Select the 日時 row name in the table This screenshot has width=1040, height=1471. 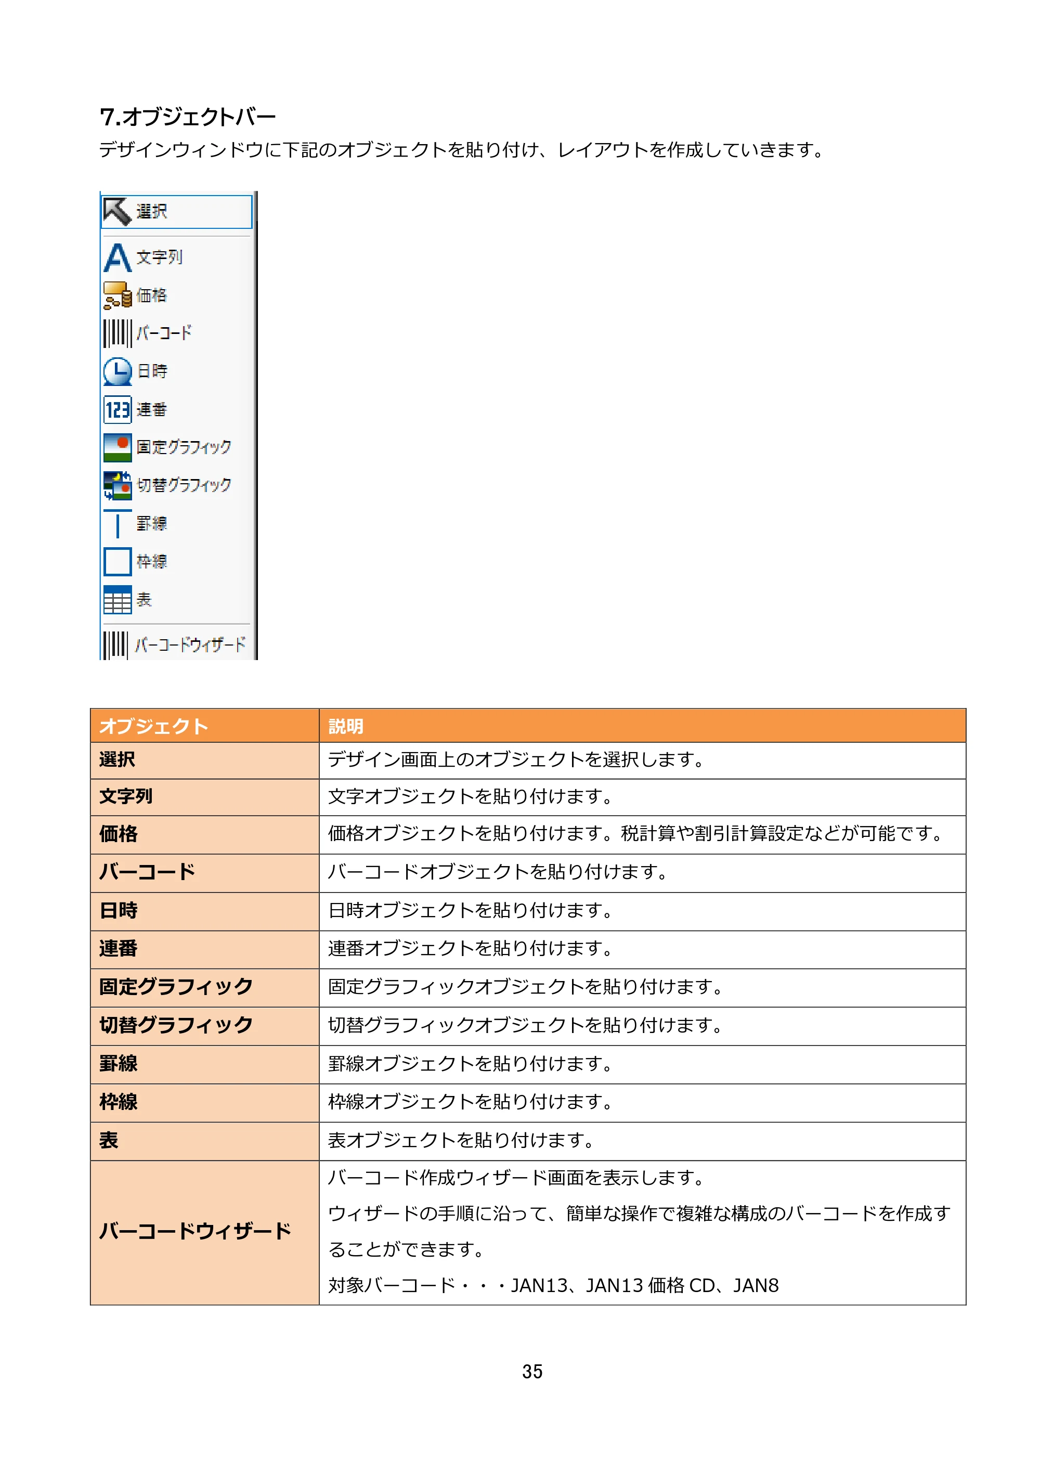click(119, 910)
